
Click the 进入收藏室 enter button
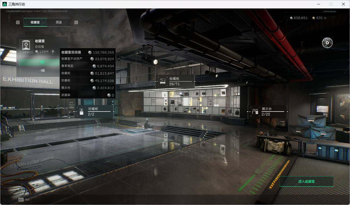click(x=306, y=181)
